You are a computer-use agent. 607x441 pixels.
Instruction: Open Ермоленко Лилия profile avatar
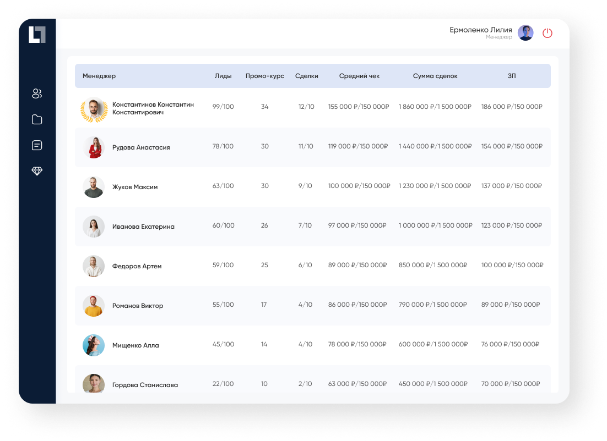pyautogui.click(x=525, y=33)
